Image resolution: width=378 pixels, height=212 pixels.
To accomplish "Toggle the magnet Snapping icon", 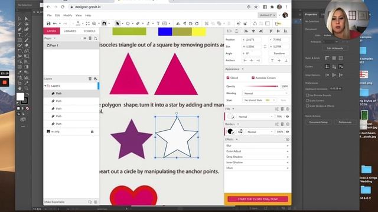I will 104,24.
